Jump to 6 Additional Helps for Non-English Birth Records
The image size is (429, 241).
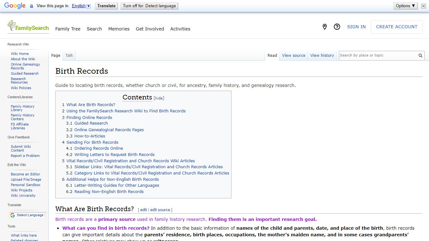click(110, 179)
